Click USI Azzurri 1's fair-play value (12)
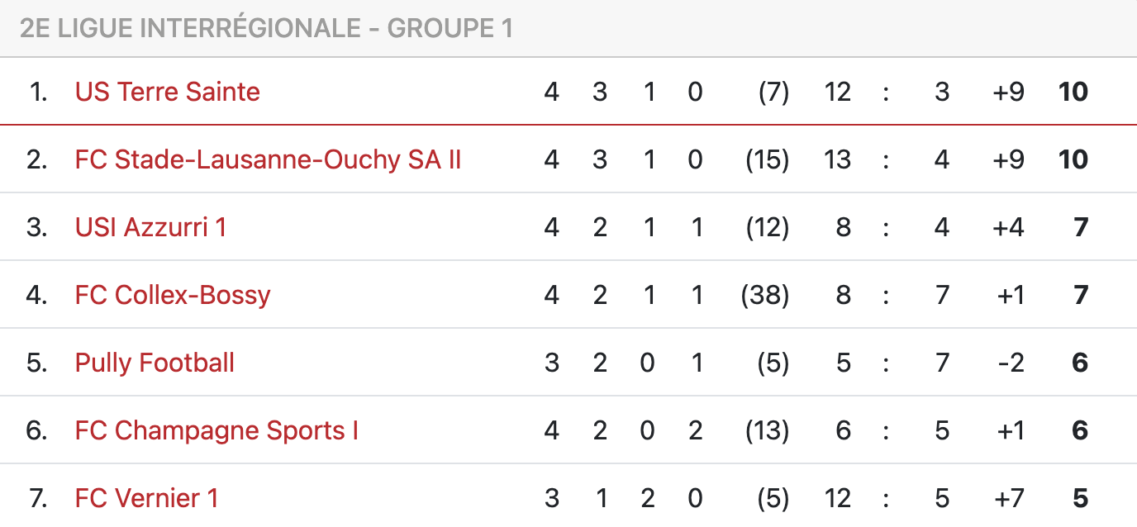Screen dimensions: 1137x527 click(767, 227)
